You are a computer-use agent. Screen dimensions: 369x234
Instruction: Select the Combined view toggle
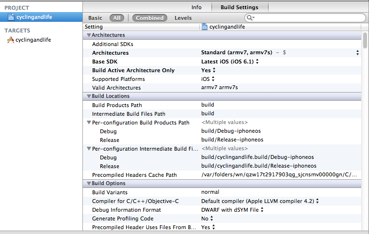click(149, 18)
